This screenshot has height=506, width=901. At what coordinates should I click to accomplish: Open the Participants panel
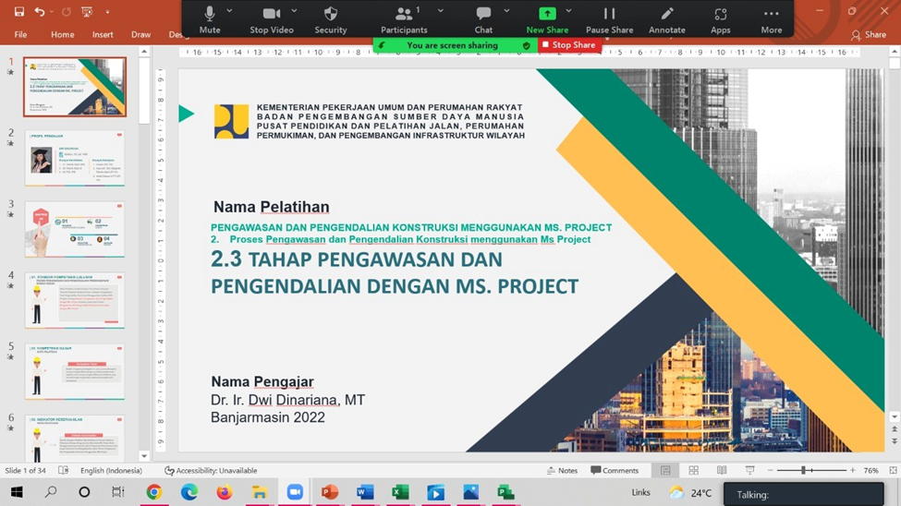[x=404, y=19]
